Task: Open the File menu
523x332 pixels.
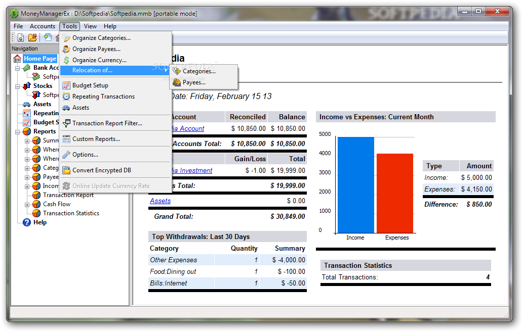Action: (x=18, y=26)
